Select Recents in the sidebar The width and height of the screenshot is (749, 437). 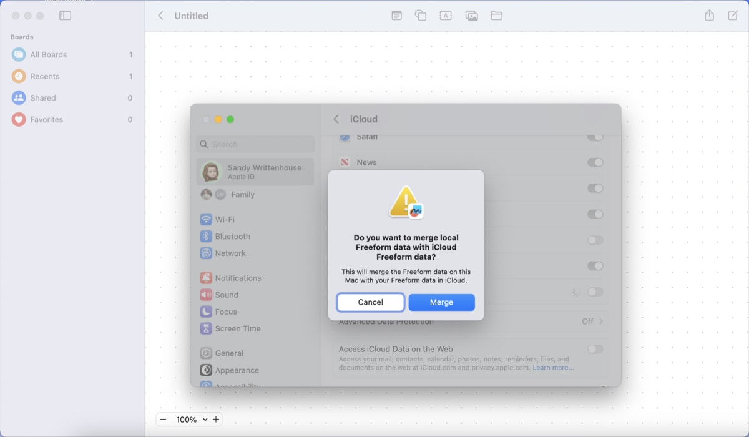[44, 76]
